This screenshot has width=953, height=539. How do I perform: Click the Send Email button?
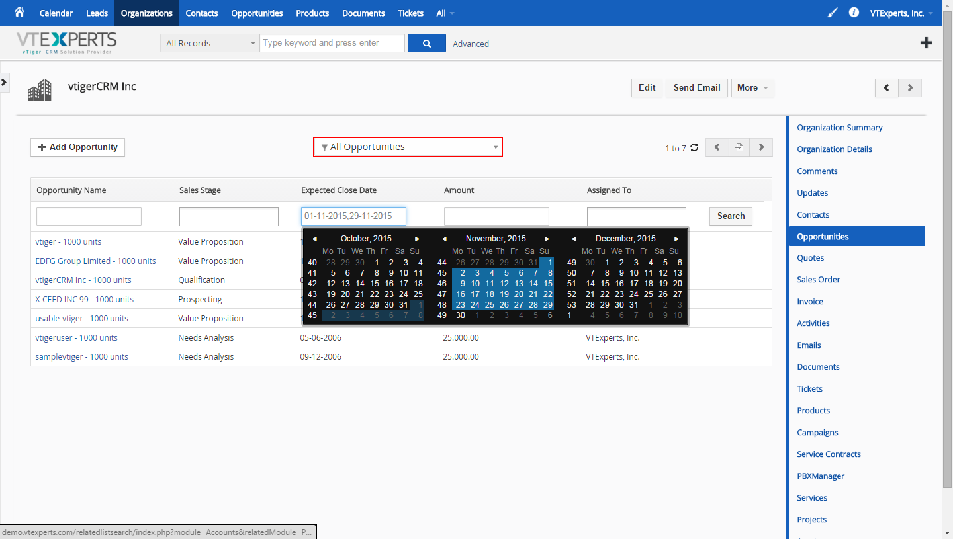(x=697, y=87)
